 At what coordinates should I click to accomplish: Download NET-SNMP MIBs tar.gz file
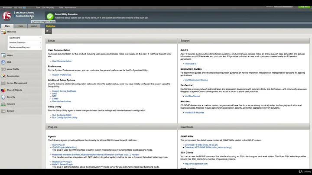(208, 148)
